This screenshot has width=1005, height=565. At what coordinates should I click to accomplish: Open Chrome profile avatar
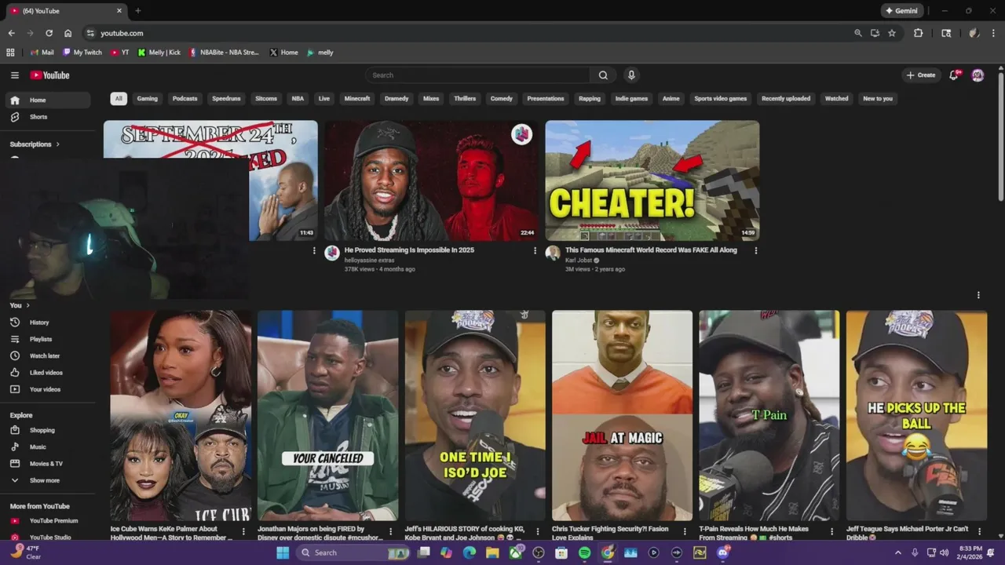point(974,33)
